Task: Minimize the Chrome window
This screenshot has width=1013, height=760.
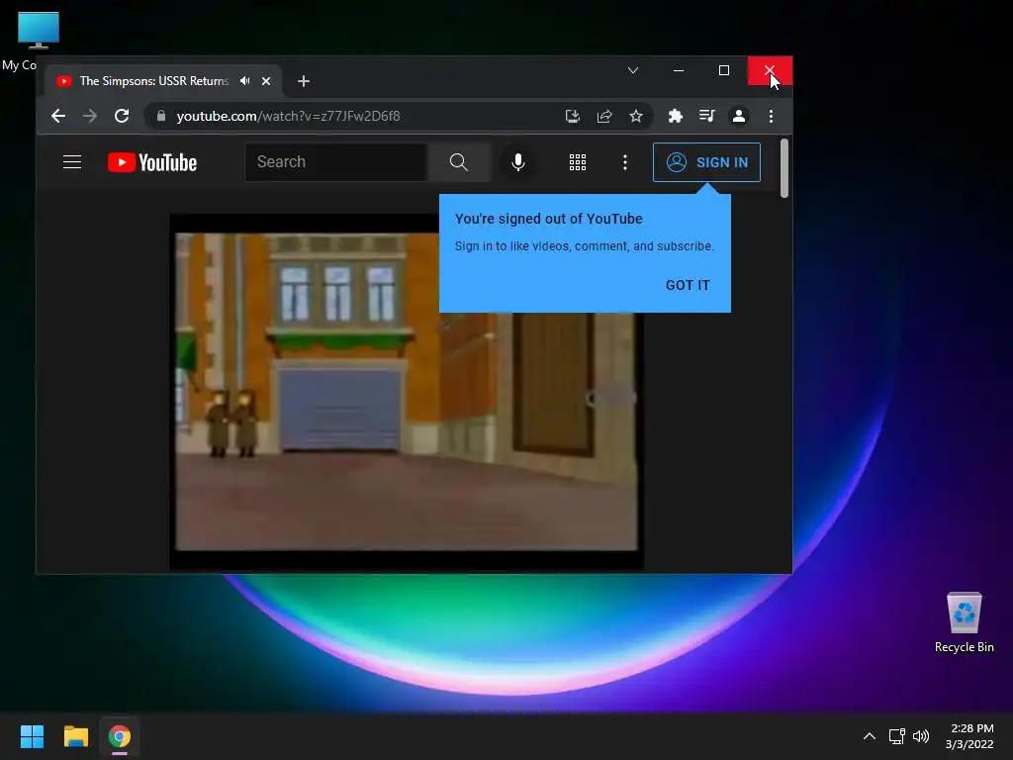Action: click(x=679, y=70)
